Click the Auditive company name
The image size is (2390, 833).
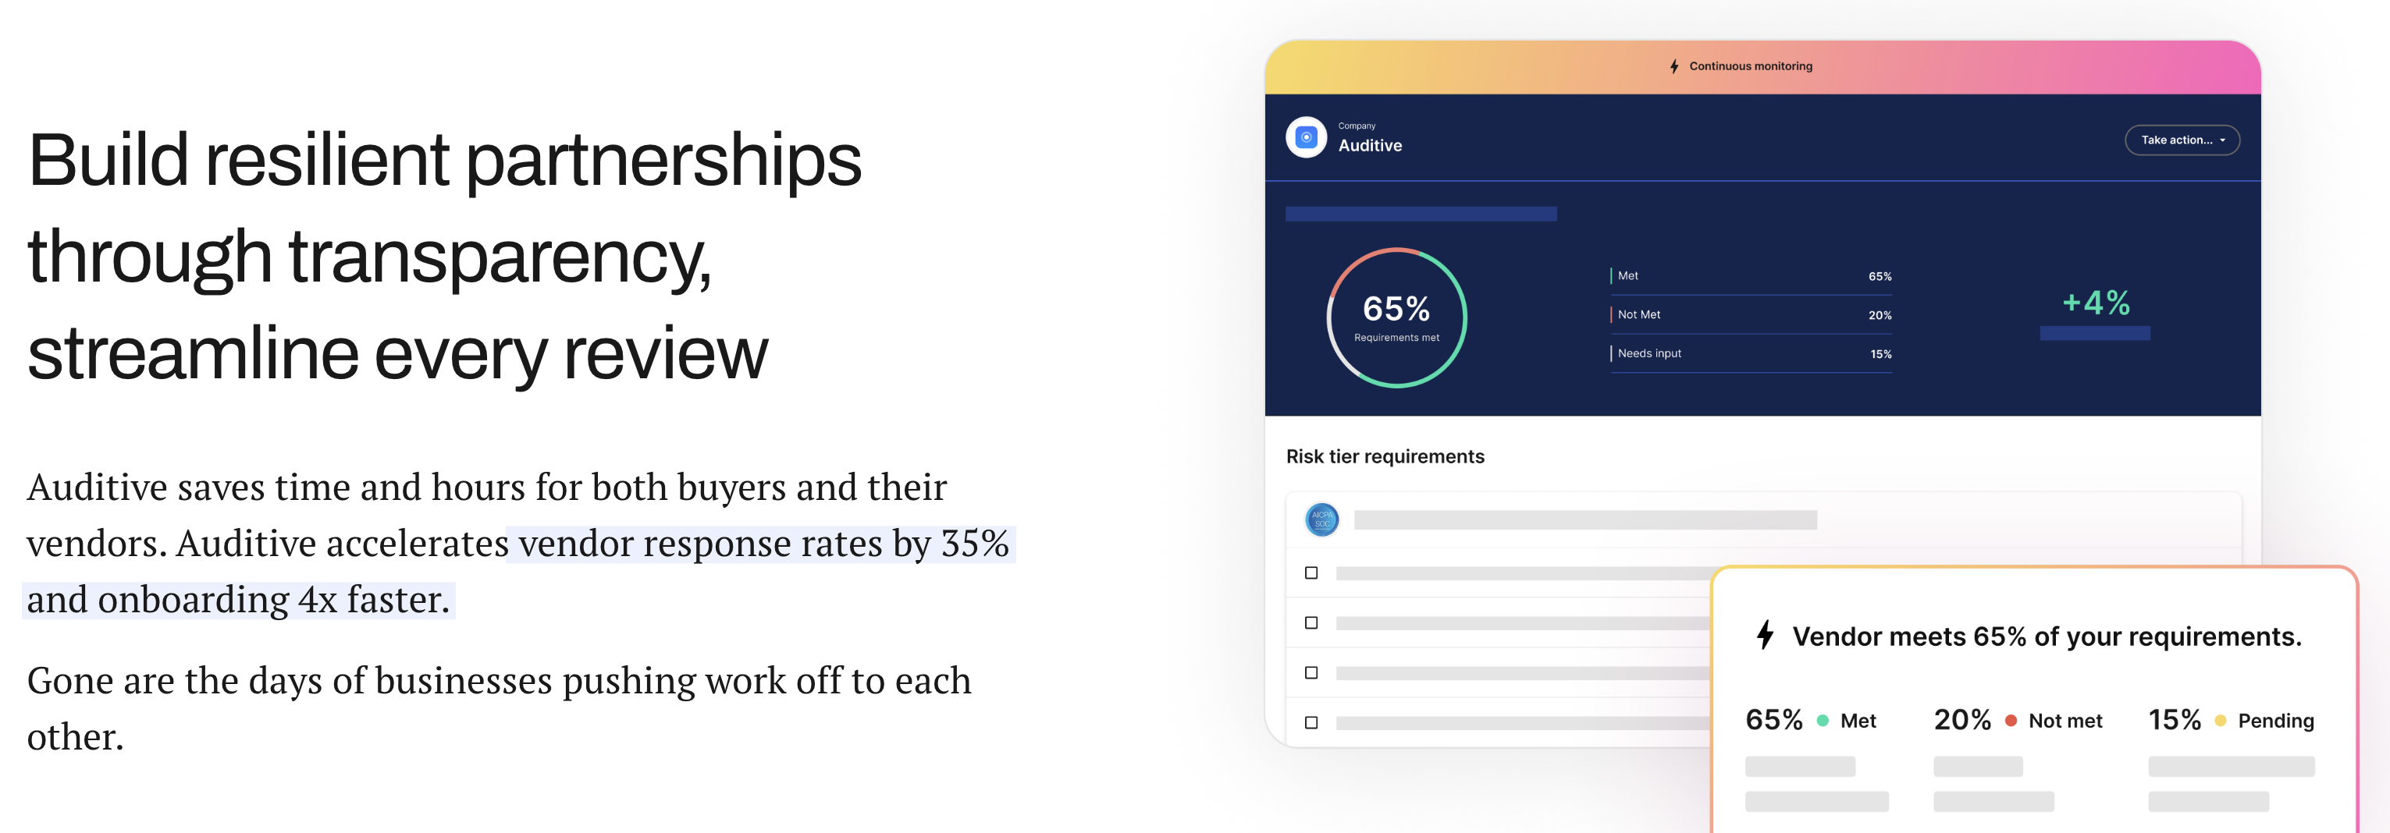[x=1369, y=146]
